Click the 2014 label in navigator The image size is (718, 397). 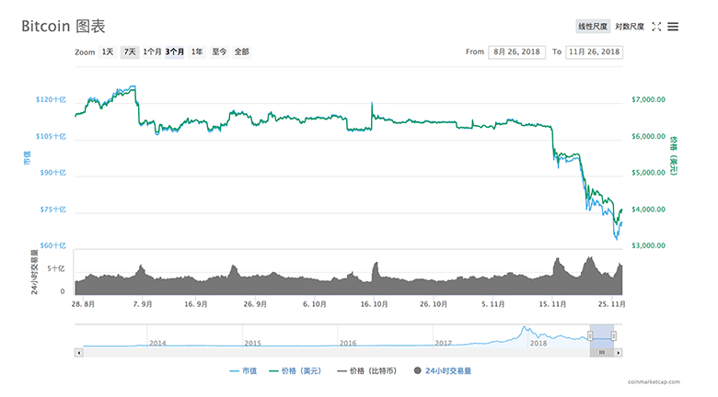pos(157,343)
